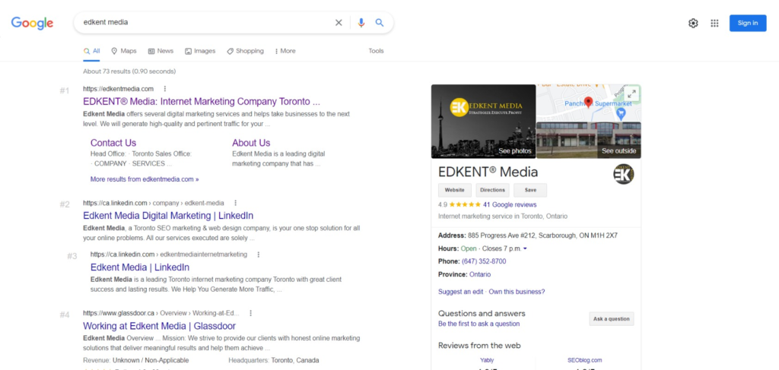Open the Tools menu
Screen dimensions: 779x370
click(376, 51)
